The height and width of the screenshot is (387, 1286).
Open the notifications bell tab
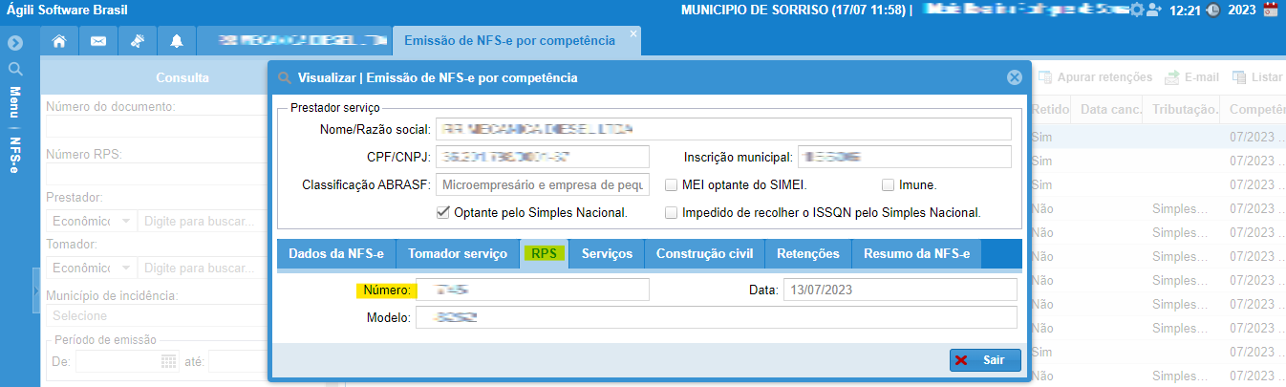(176, 41)
